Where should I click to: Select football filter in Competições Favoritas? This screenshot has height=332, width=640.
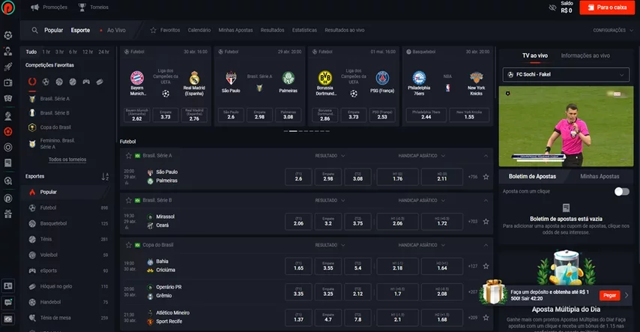[x=46, y=82]
